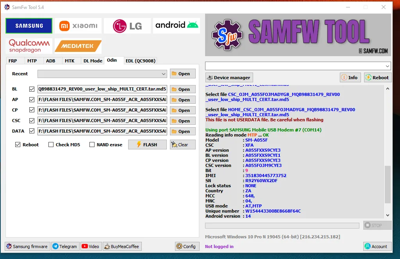Open the Video YouTube link
Screen dimensions: 400x259
(90, 247)
